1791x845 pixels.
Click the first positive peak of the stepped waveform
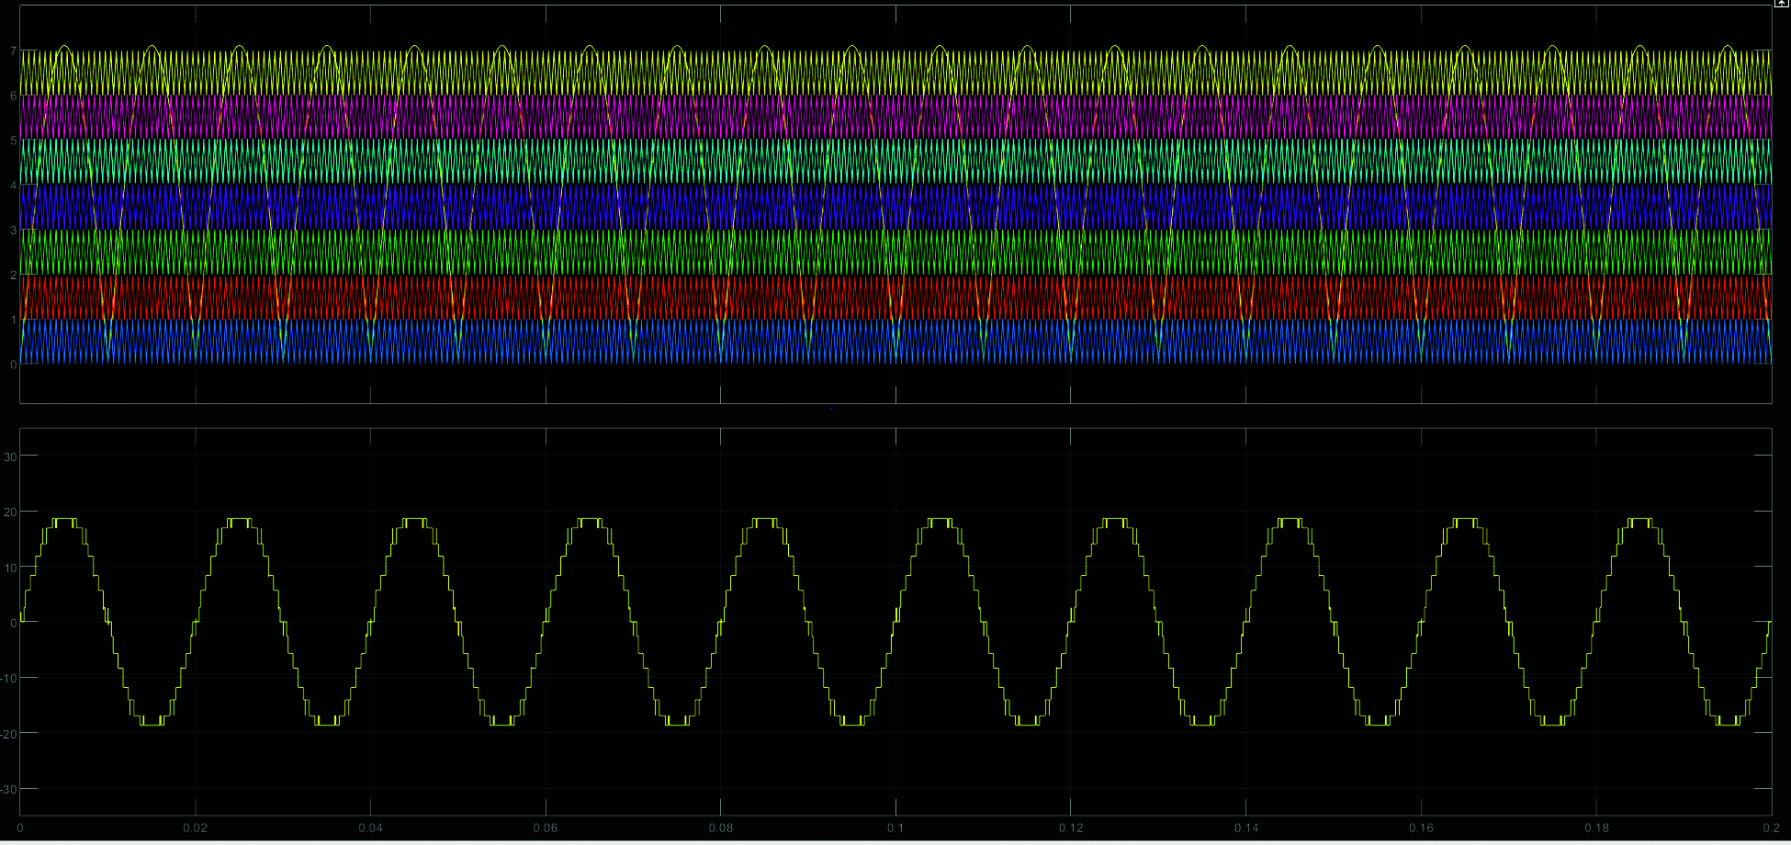click(64, 521)
